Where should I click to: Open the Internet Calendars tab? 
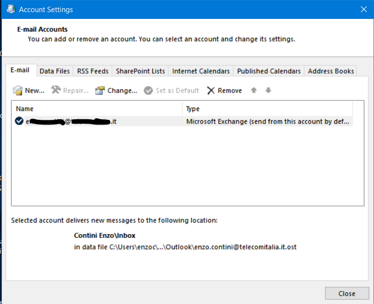(201, 71)
